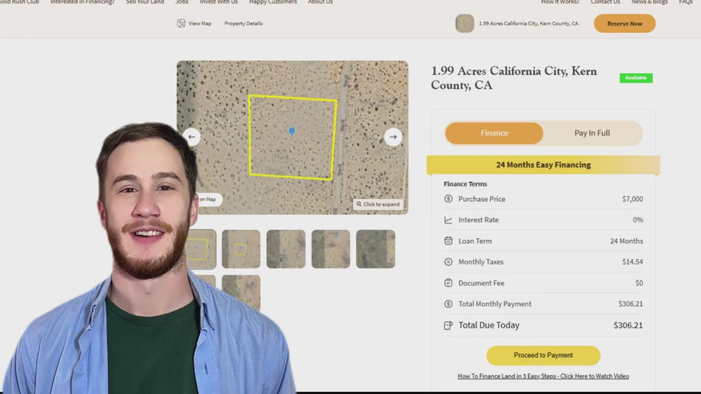
Task: Click the property thumbnail icon in the sticky header
Action: tap(465, 23)
